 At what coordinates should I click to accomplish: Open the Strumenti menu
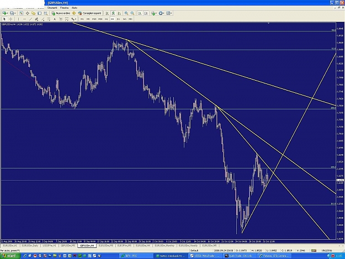coord(52,8)
